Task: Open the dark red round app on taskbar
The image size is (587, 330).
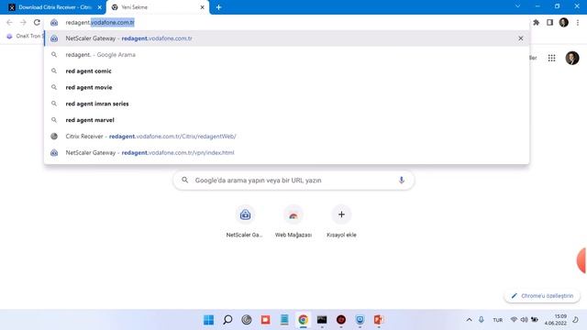Action: [341, 320]
